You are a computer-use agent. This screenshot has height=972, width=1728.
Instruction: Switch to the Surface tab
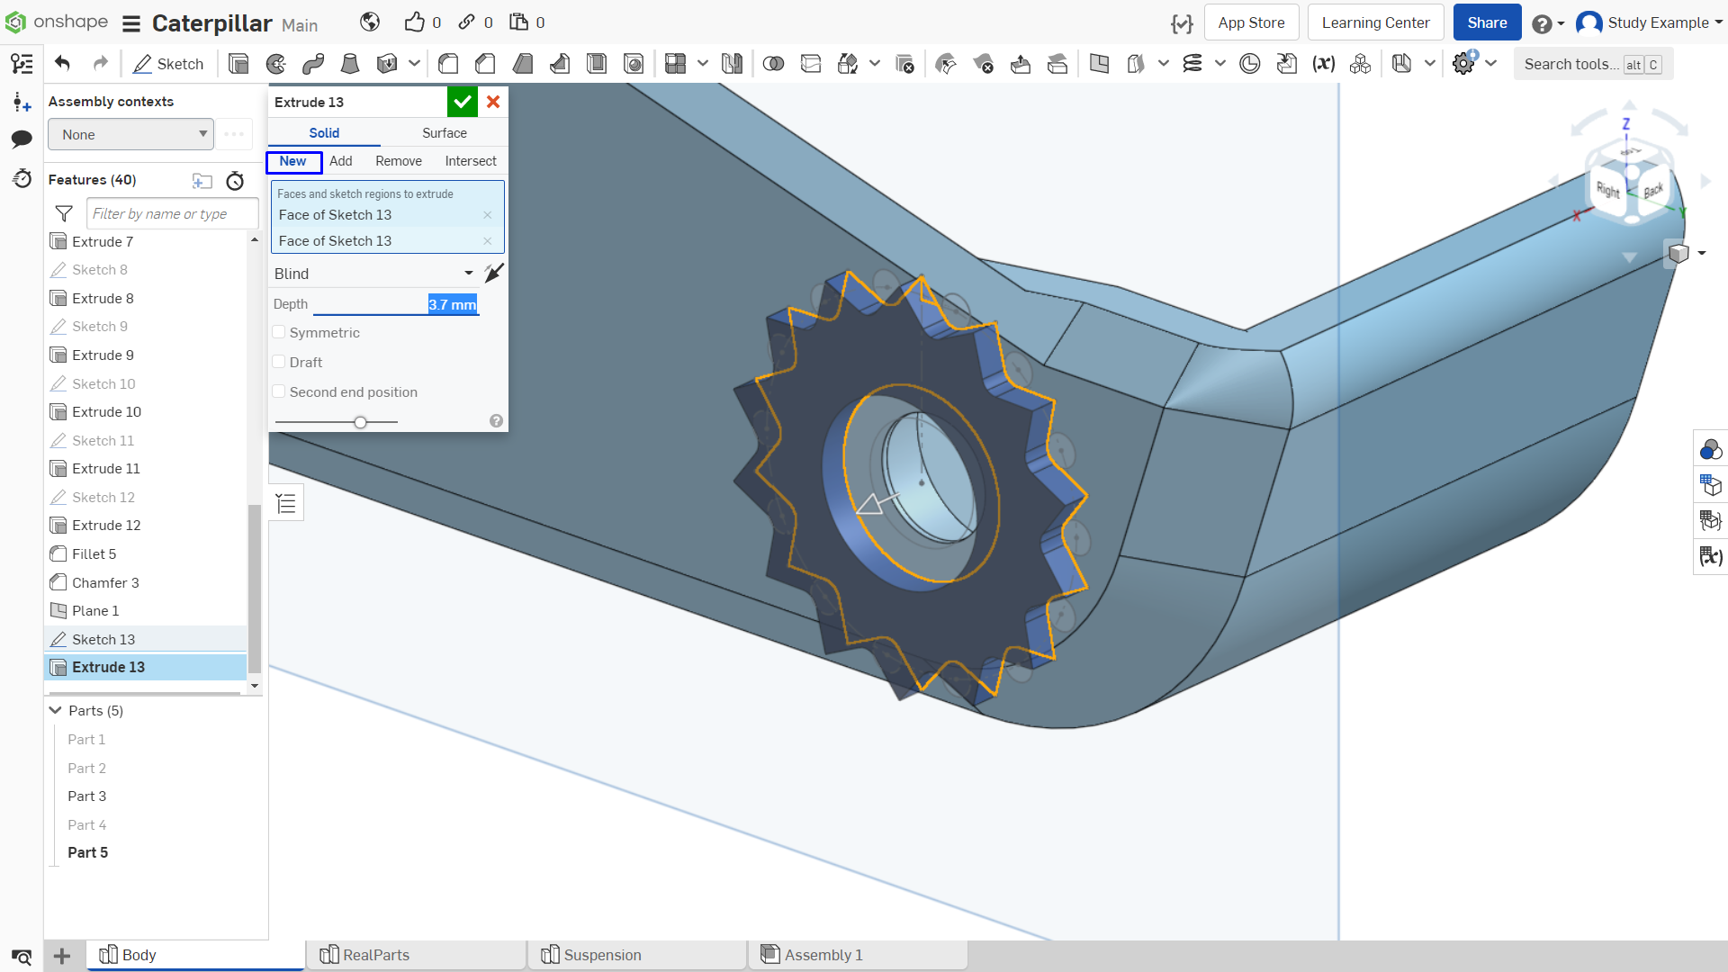pos(445,133)
